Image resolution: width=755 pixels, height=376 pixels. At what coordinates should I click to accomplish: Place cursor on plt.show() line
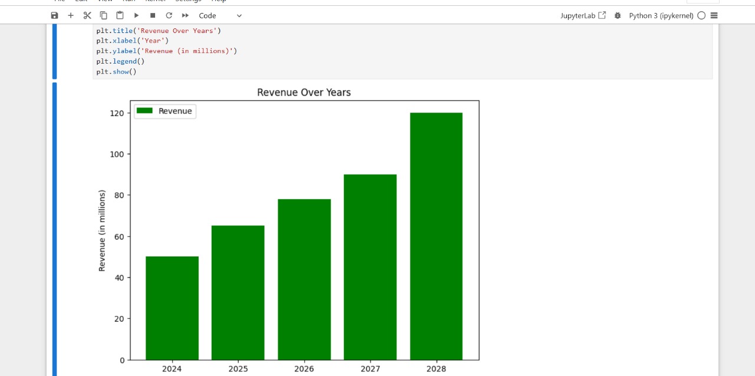[x=116, y=71]
